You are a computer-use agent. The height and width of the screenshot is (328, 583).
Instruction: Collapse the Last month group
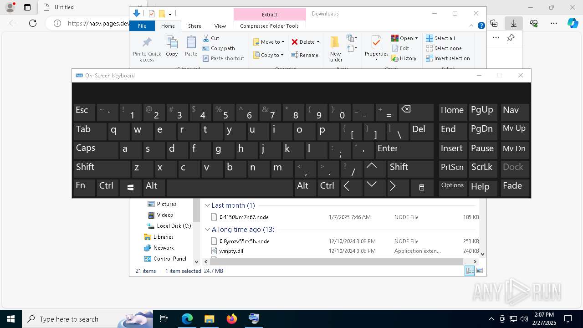point(207,205)
